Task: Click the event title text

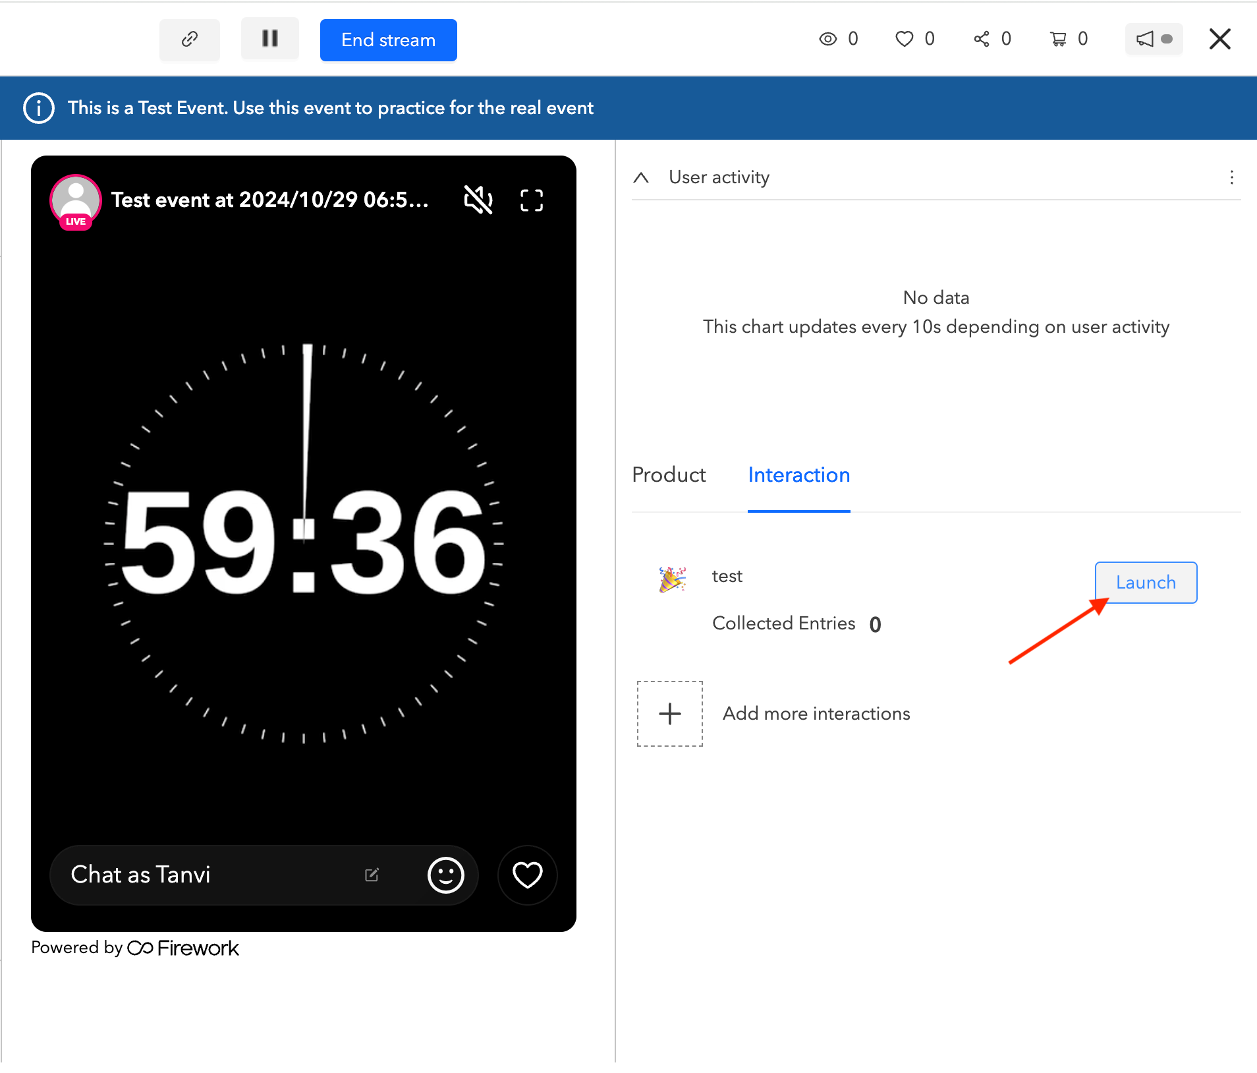Action: point(270,200)
